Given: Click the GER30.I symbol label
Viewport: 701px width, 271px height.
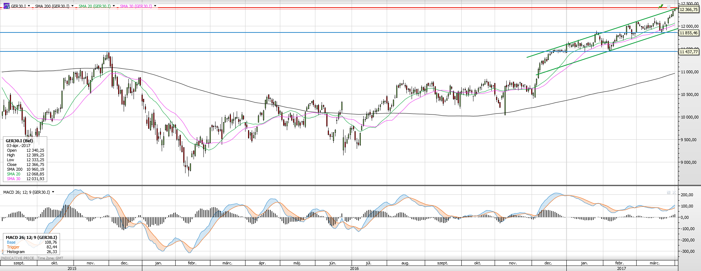Looking at the screenshot, I should pyautogui.click(x=18, y=6).
